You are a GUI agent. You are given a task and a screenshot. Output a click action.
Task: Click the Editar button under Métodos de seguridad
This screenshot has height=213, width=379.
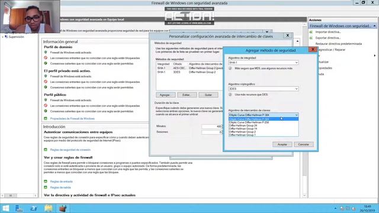point(187,95)
